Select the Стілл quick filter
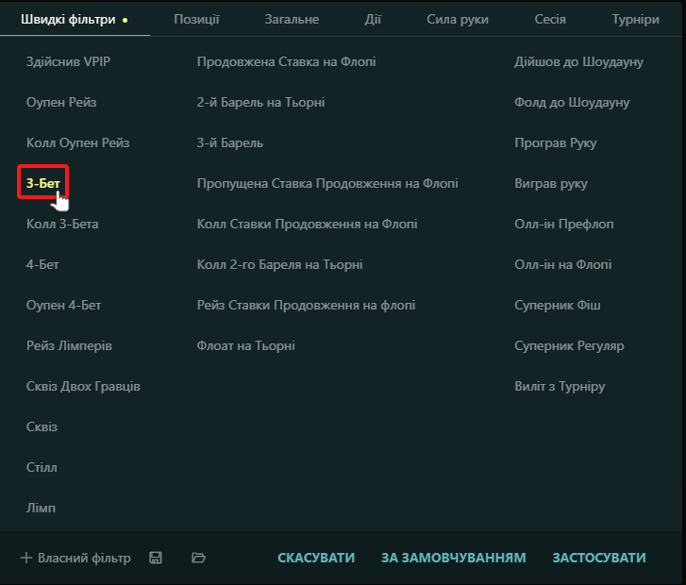This screenshot has width=686, height=585. tap(42, 467)
